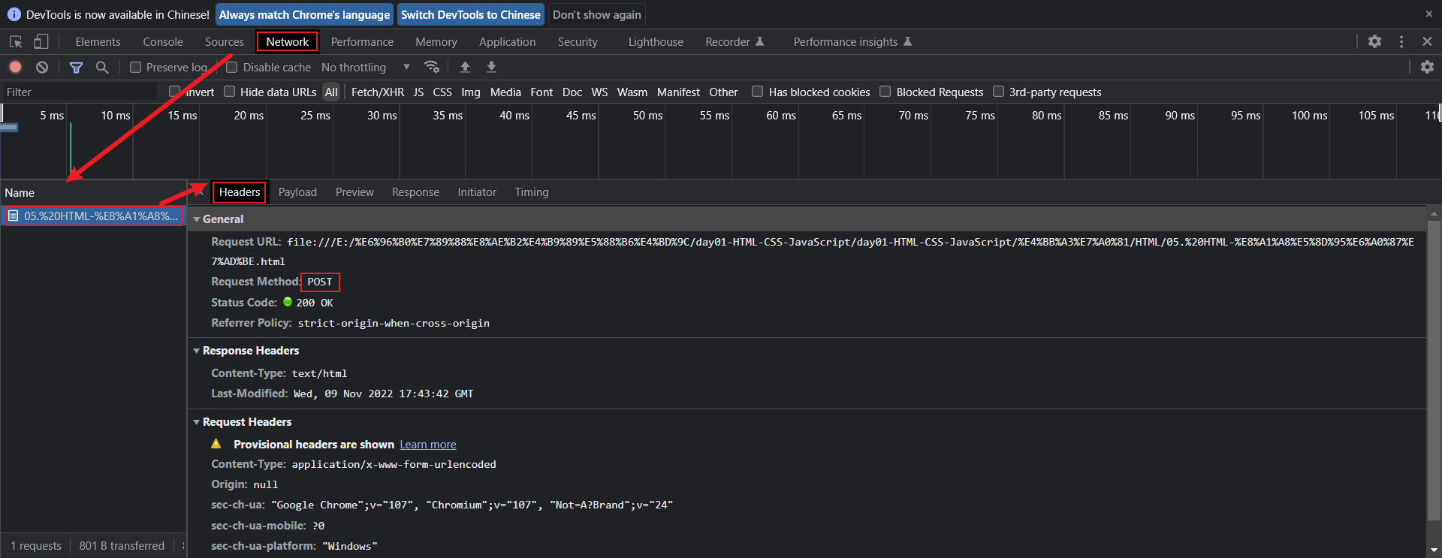Click the import HAR file upload icon
1442x558 pixels.
pos(465,67)
